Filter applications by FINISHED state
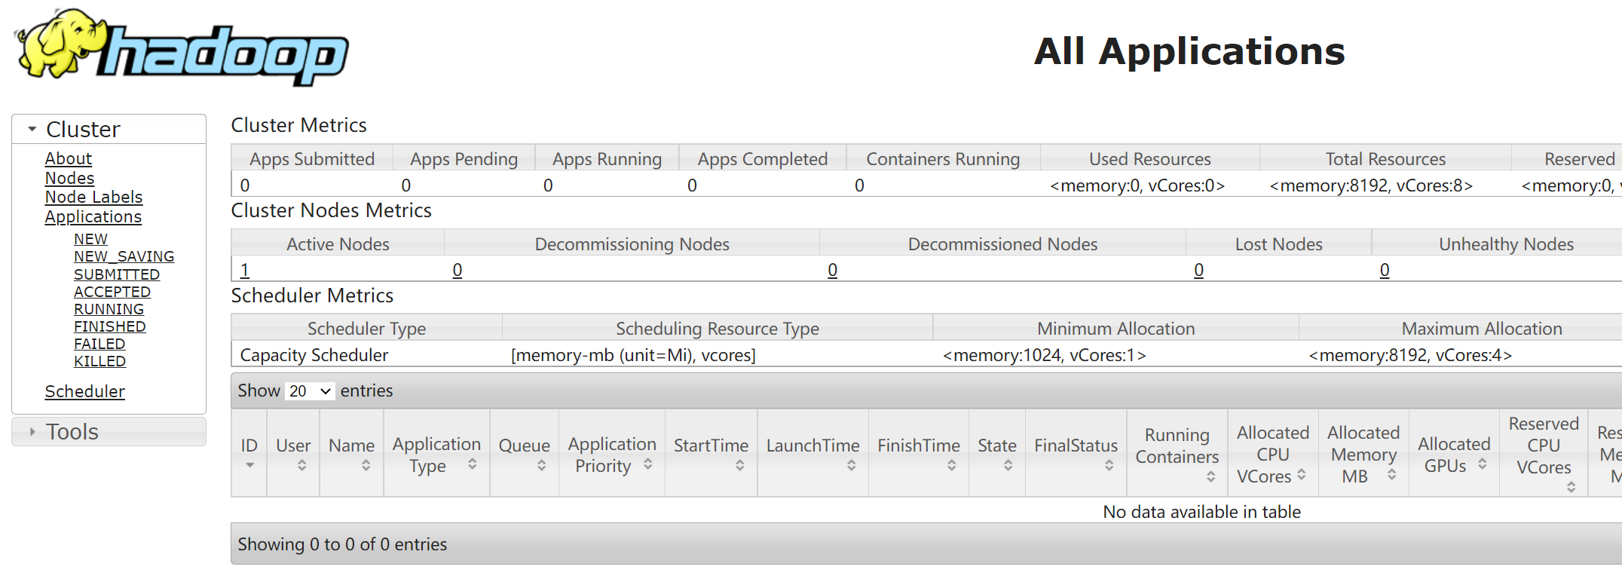The height and width of the screenshot is (588, 1622). pyautogui.click(x=109, y=326)
